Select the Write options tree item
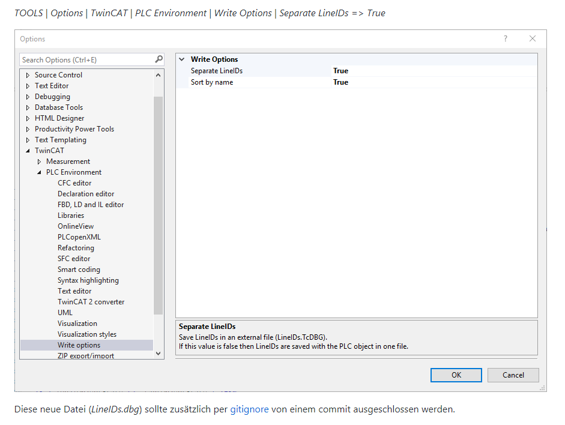 click(79, 345)
